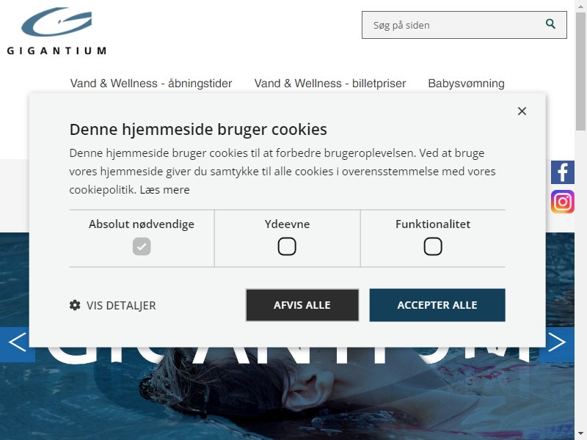Click the Accepter alle button
The width and height of the screenshot is (587, 440).
click(x=437, y=305)
